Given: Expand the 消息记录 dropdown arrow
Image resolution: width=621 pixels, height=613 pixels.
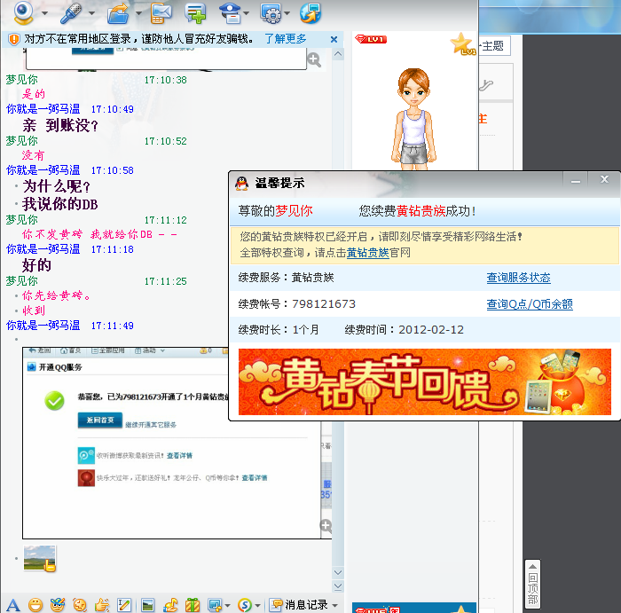Looking at the screenshot, I should click(334, 606).
